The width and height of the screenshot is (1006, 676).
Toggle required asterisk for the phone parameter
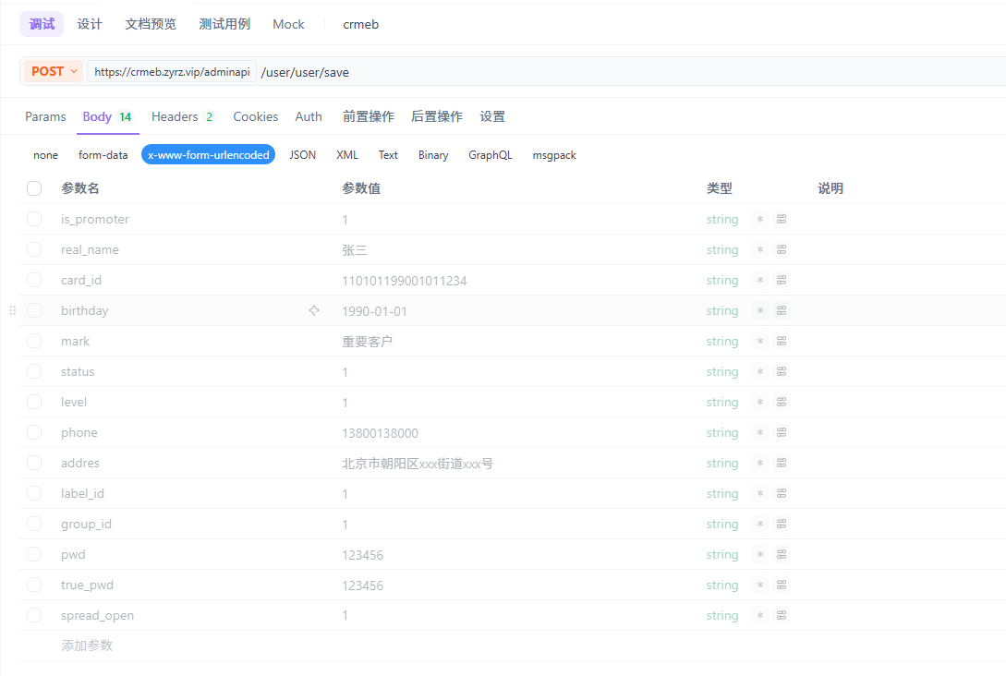click(760, 433)
